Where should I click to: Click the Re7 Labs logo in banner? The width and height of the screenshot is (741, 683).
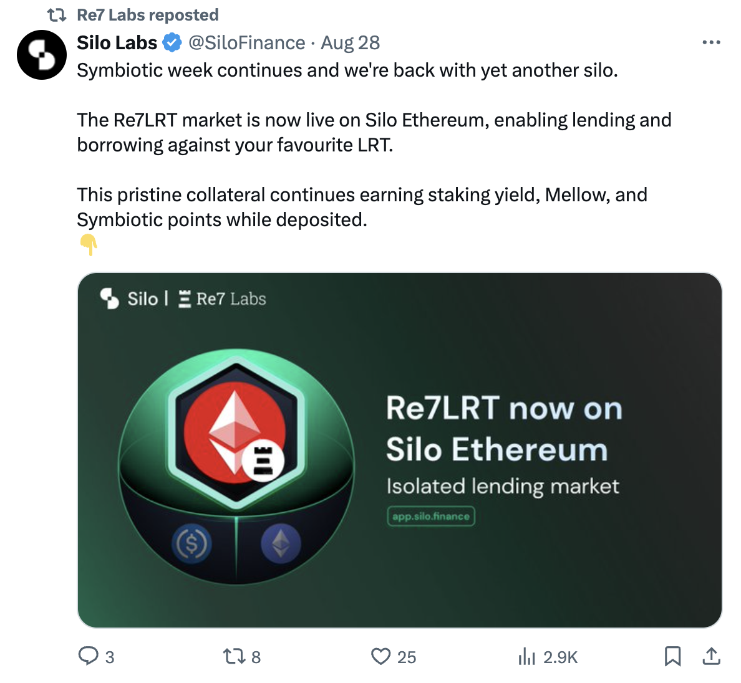point(222,299)
